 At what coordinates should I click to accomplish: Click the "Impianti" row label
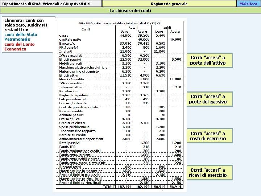coord(66,52)
